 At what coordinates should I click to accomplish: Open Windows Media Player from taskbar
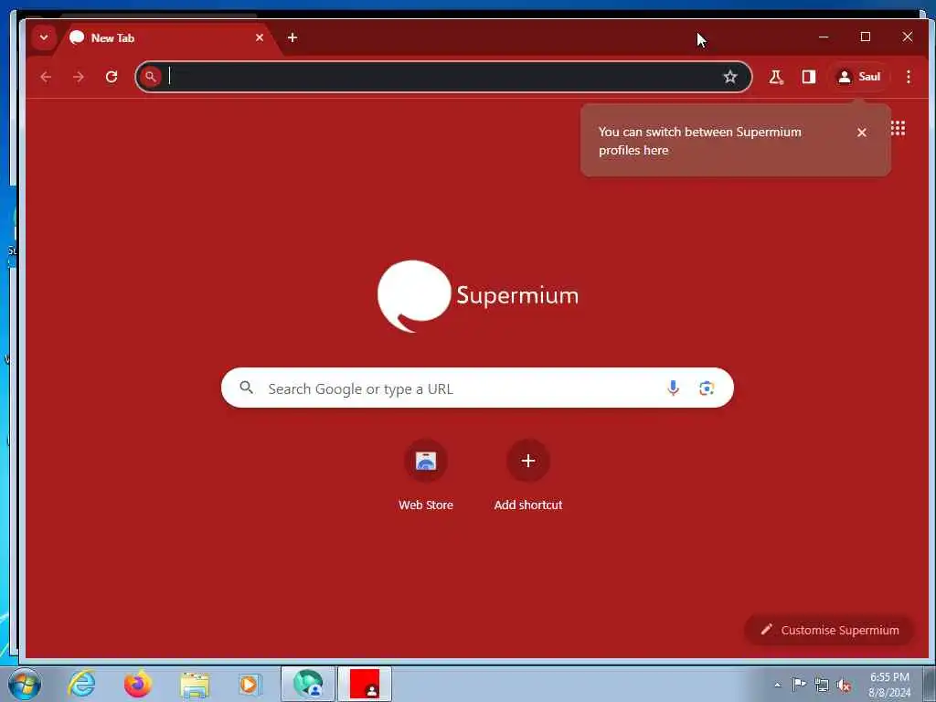coord(250,684)
